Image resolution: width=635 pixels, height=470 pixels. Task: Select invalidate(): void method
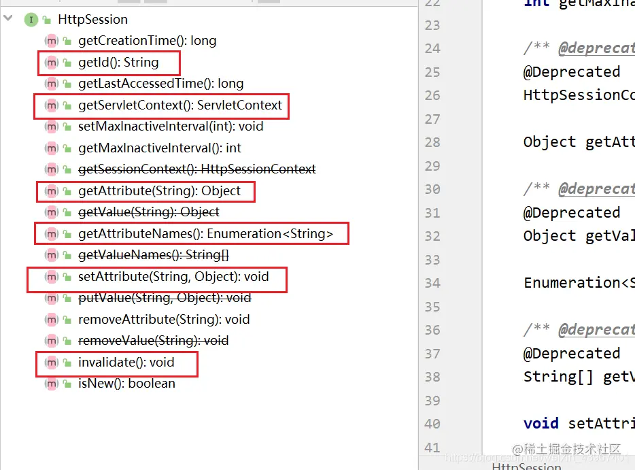[126, 363]
